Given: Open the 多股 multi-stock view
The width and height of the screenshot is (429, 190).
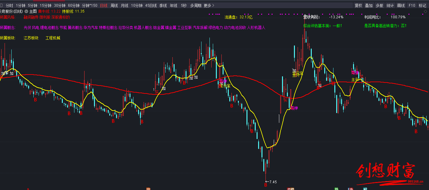Looking at the screenshot, I should [x=379, y=5].
